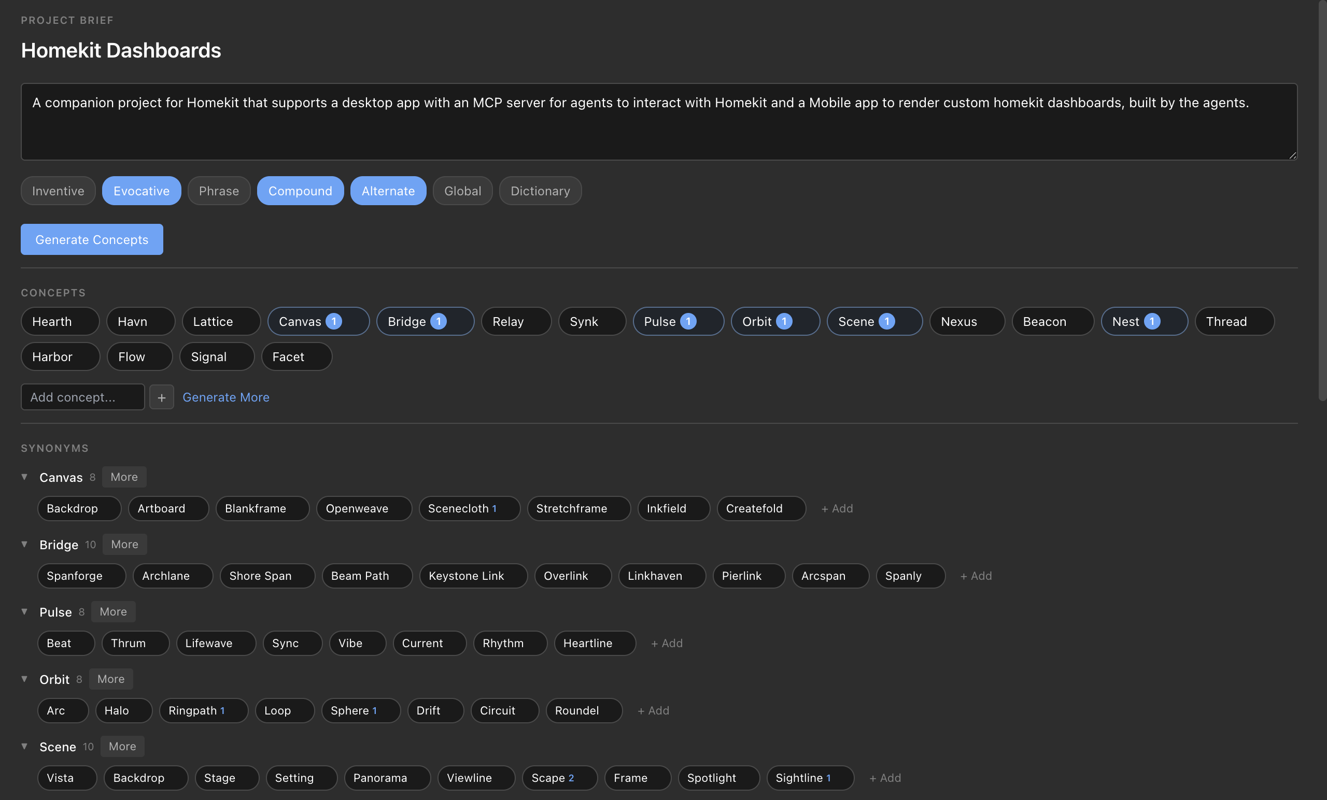Click the + add concept icon
The height and width of the screenshot is (800, 1327).
point(161,397)
